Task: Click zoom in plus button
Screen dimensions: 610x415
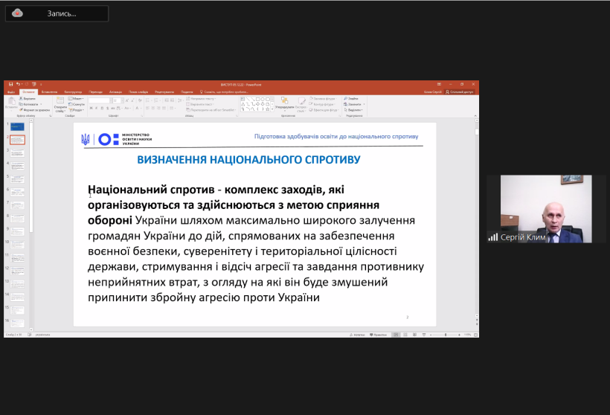Action: [x=459, y=335]
